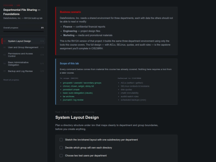Screen dimensions: 216x162
Task: Click Task 1 of 5 directory planning label
Action: click(x=75, y=112)
